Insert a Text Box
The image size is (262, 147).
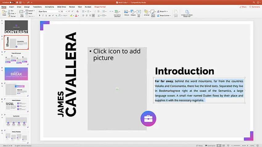point(139,13)
